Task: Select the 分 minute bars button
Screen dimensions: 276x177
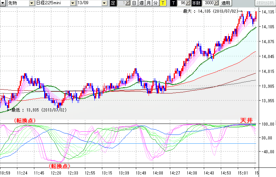Action: 155,3
